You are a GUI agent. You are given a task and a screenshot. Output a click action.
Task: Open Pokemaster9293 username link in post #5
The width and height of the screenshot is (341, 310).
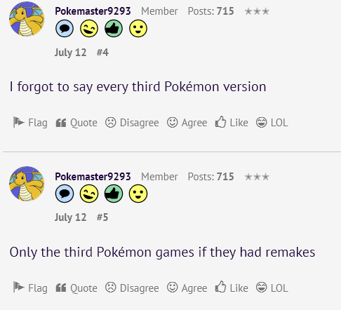(93, 177)
